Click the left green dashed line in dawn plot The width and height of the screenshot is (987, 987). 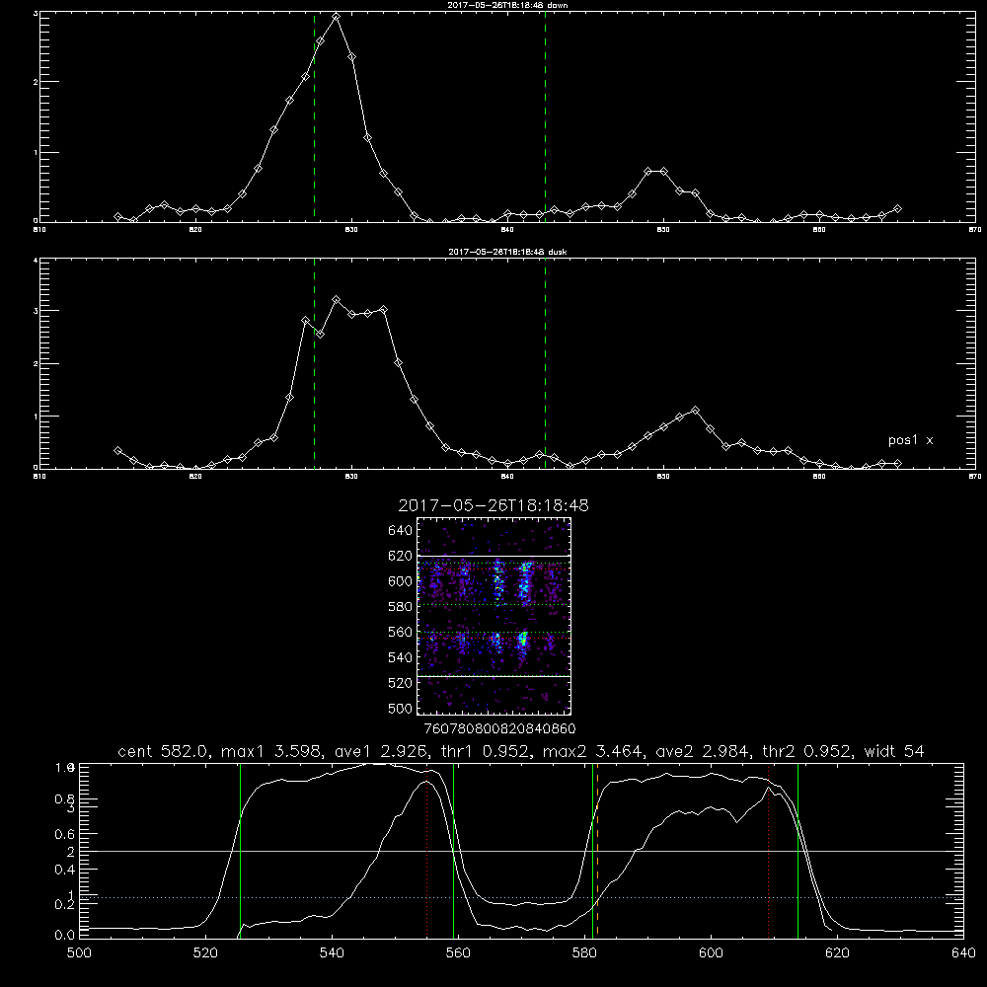314,116
